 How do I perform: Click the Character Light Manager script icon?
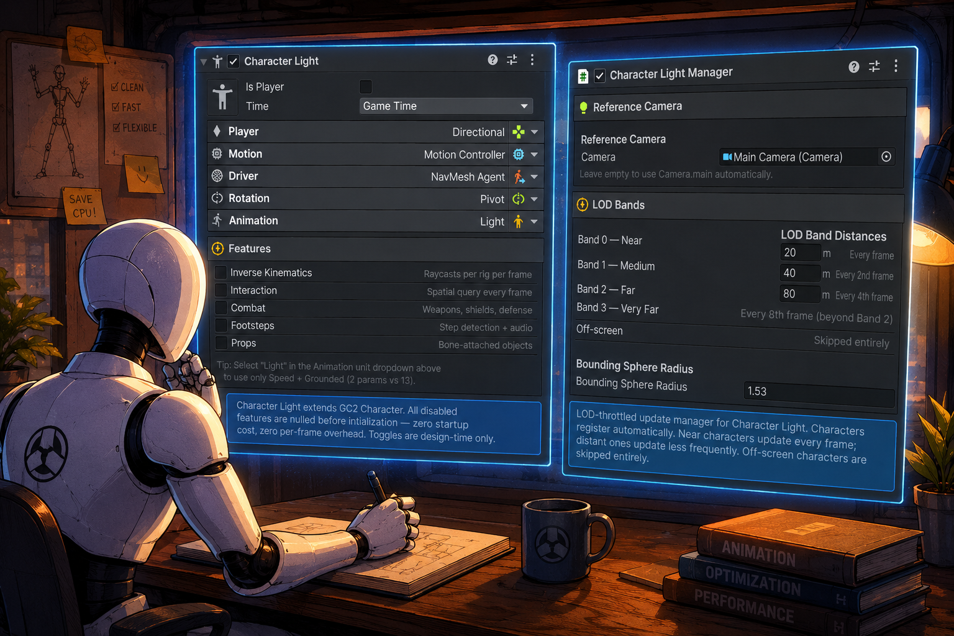[583, 76]
